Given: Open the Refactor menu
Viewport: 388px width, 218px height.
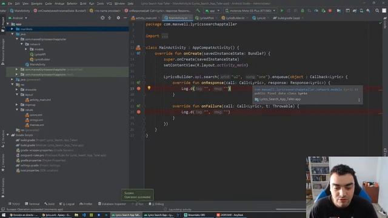Looking at the screenshot, I should click(72, 4).
